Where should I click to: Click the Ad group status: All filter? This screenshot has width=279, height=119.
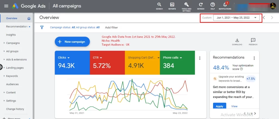pyautogui.click(x=88, y=28)
